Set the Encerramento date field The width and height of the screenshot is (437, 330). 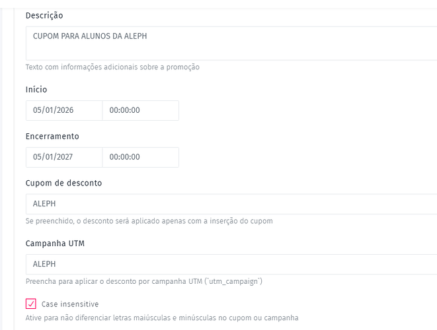(x=64, y=157)
